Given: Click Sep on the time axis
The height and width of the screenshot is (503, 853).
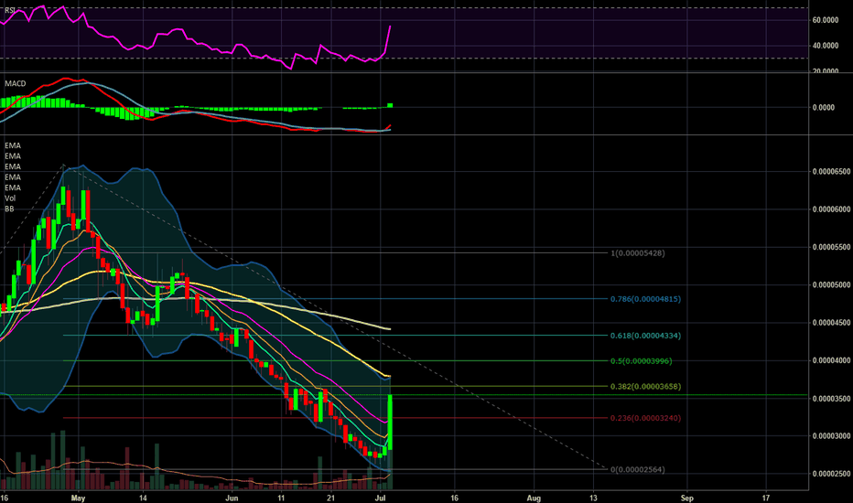Looking at the screenshot, I should point(687,498).
